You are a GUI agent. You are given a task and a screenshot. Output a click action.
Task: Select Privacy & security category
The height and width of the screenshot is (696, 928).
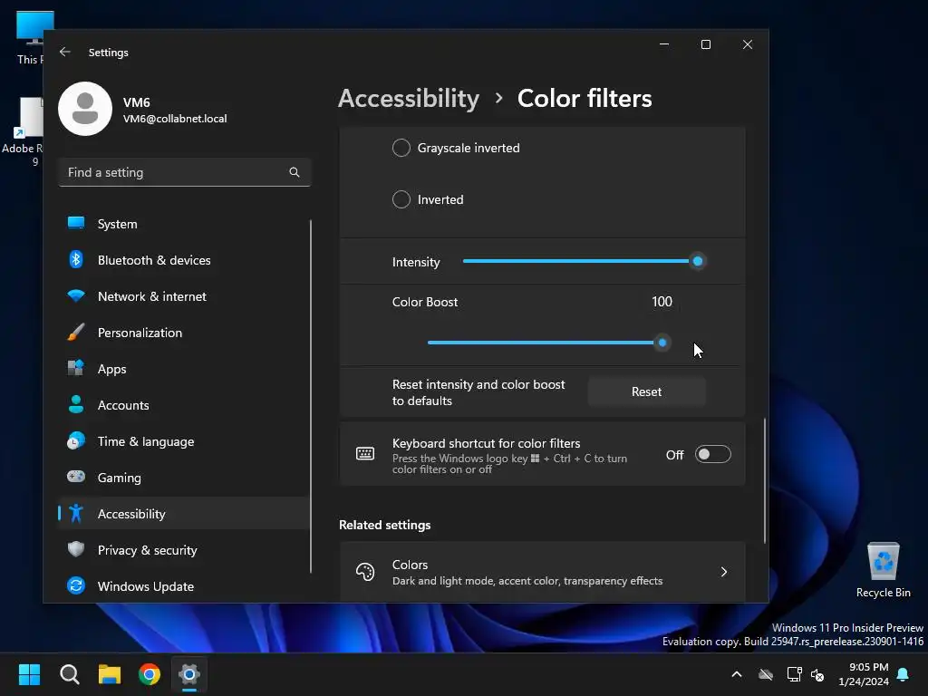click(x=184, y=550)
